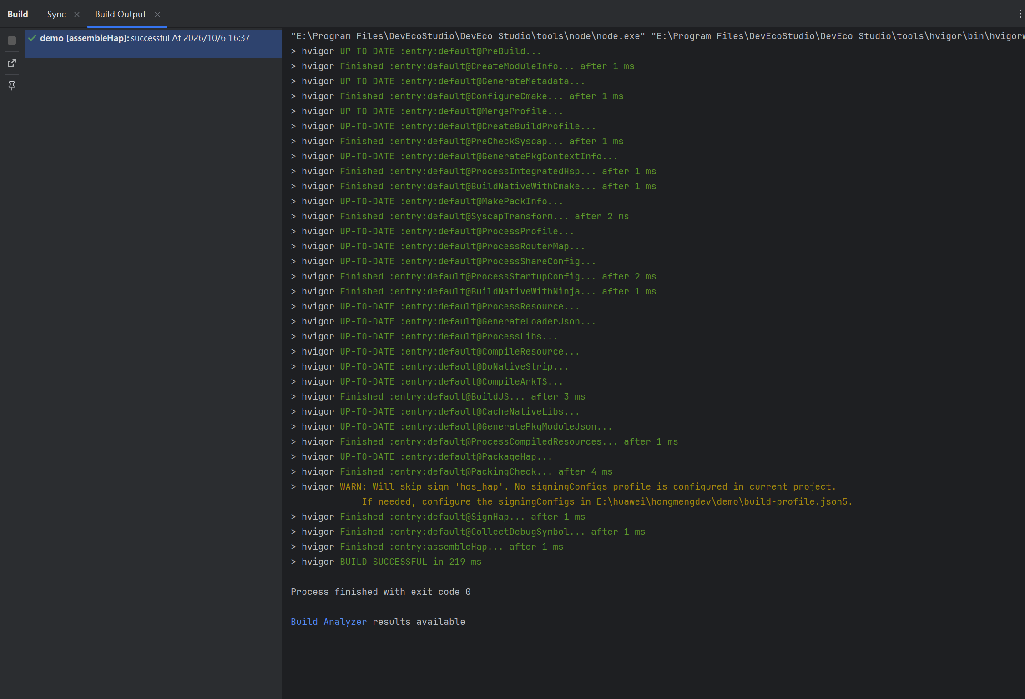Open the Build Analyzer link
The width and height of the screenshot is (1025, 699).
point(328,622)
